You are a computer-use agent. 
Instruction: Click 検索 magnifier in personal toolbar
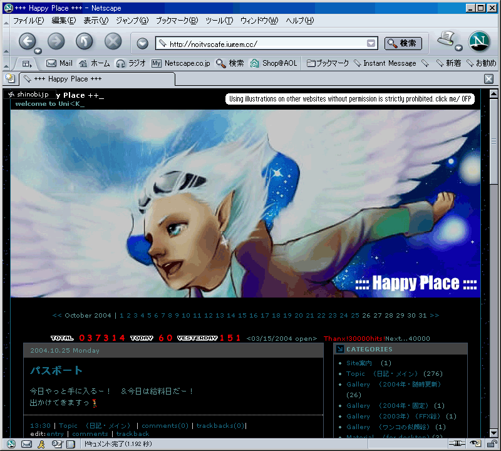tap(230, 63)
